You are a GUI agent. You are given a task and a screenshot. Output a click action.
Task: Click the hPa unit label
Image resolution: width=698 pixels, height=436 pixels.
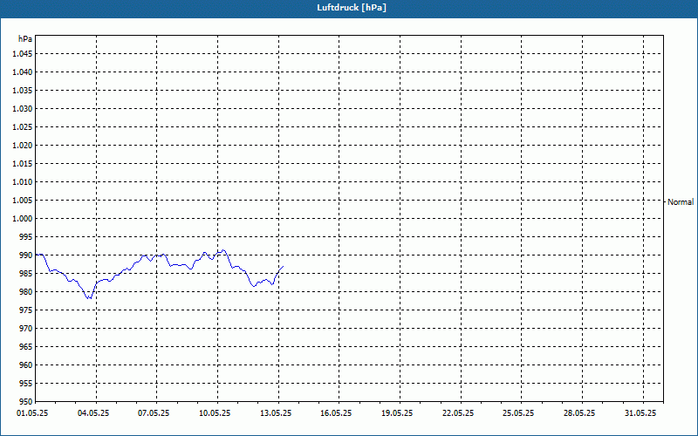[25, 39]
